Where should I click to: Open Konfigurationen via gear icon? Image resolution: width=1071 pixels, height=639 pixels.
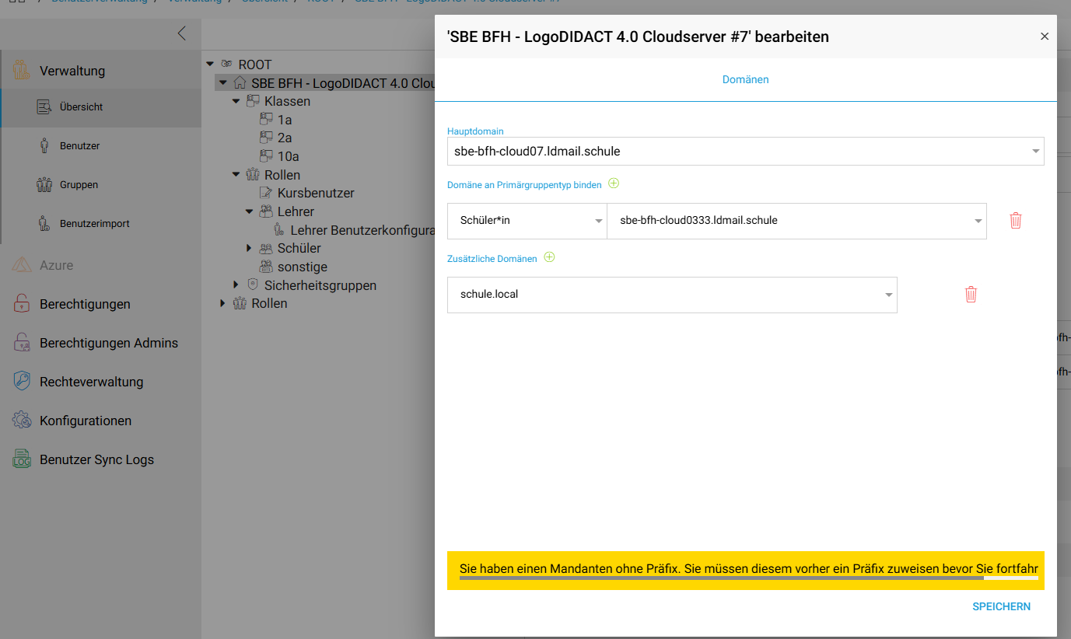pos(21,421)
